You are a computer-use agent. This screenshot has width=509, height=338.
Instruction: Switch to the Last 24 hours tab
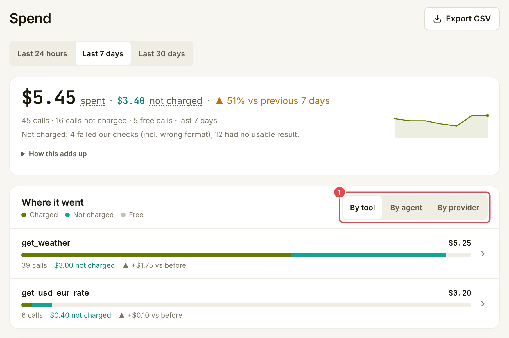(42, 54)
